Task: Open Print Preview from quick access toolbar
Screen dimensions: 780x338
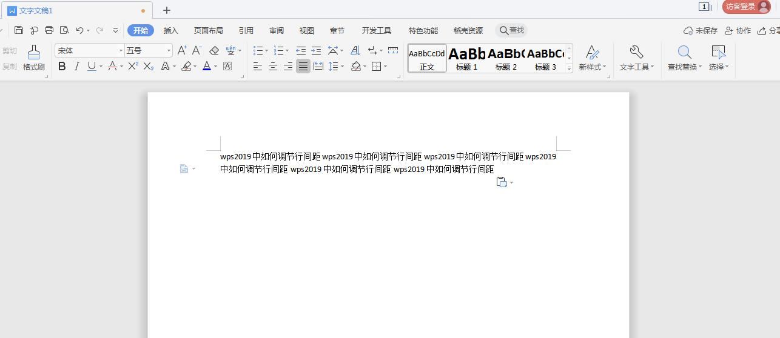Action: [64, 30]
